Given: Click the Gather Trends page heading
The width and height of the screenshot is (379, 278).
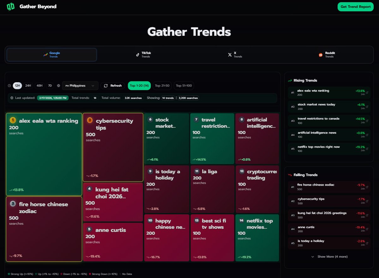Looking at the screenshot, I should pos(189,32).
